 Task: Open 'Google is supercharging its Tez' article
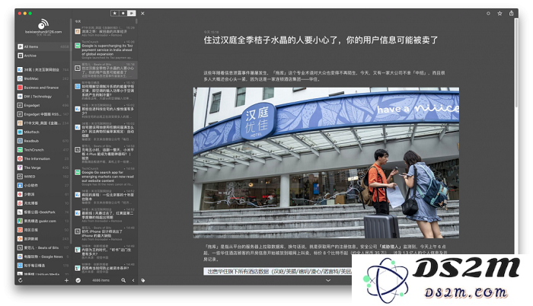105,49
